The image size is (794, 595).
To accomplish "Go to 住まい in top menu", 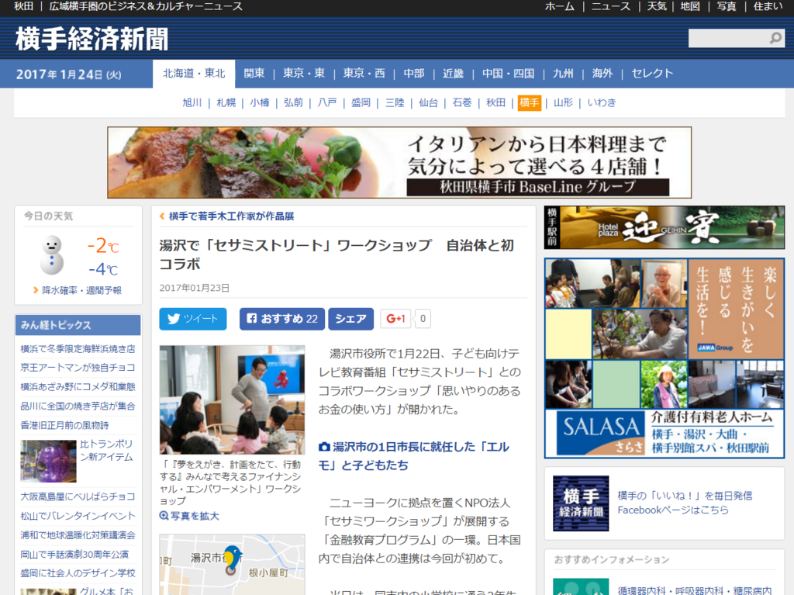I will (768, 6).
